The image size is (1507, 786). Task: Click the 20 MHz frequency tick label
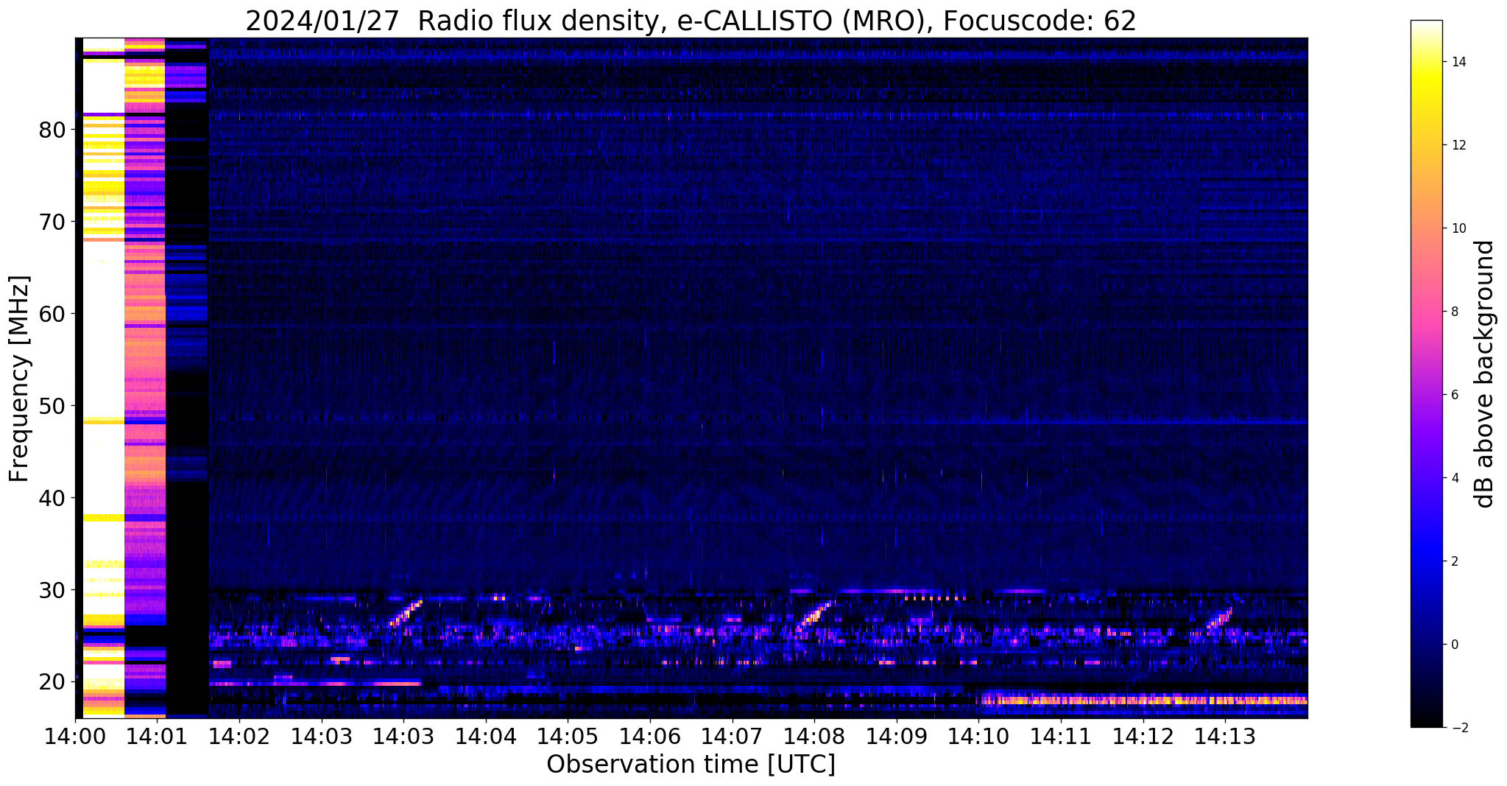click(53, 682)
